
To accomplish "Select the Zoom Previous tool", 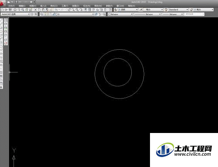I will click(x=81, y=10).
